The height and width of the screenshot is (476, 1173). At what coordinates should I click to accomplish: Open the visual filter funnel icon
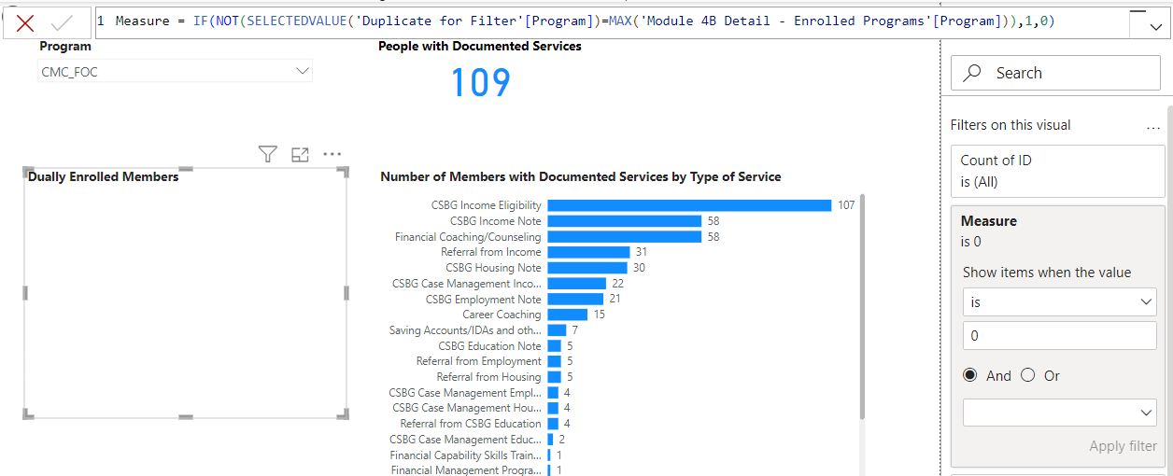click(x=268, y=155)
